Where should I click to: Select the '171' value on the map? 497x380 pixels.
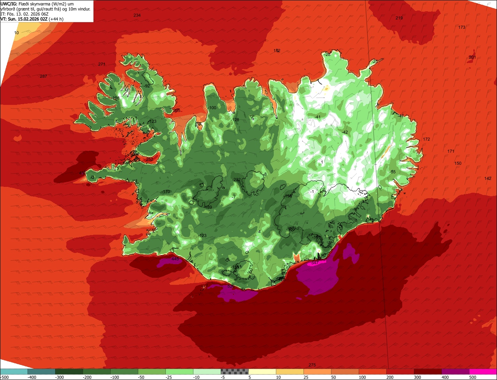point(451,151)
